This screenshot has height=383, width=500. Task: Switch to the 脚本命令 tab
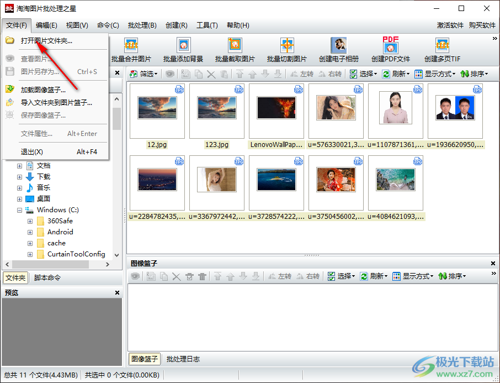tap(47, 278)
